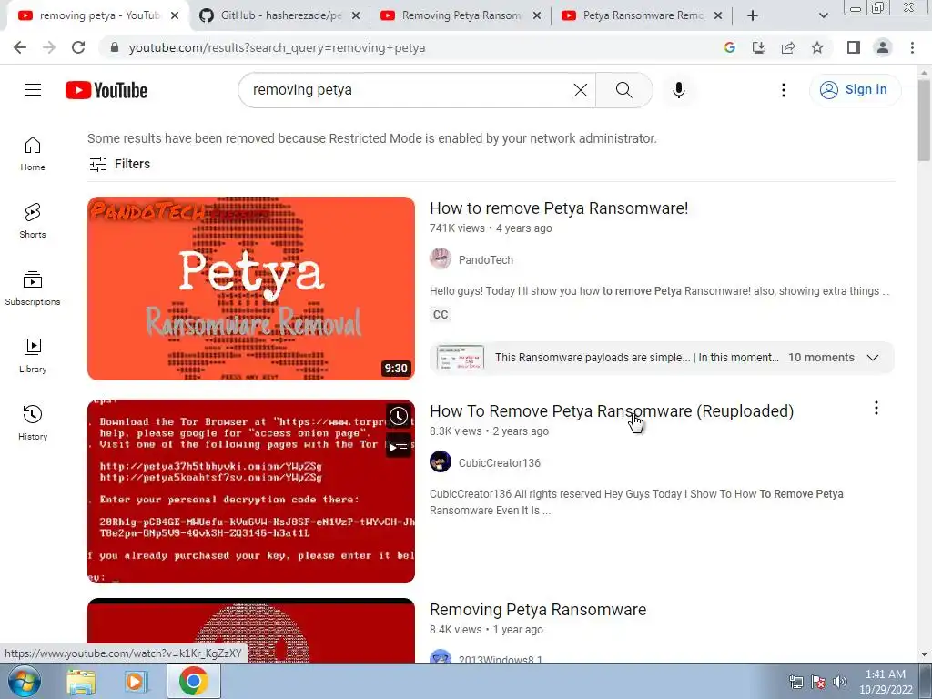Screen dimensions: 932x699
Task: Open action menu for the Reuploaded video
Action: click(x=876, y=408)
